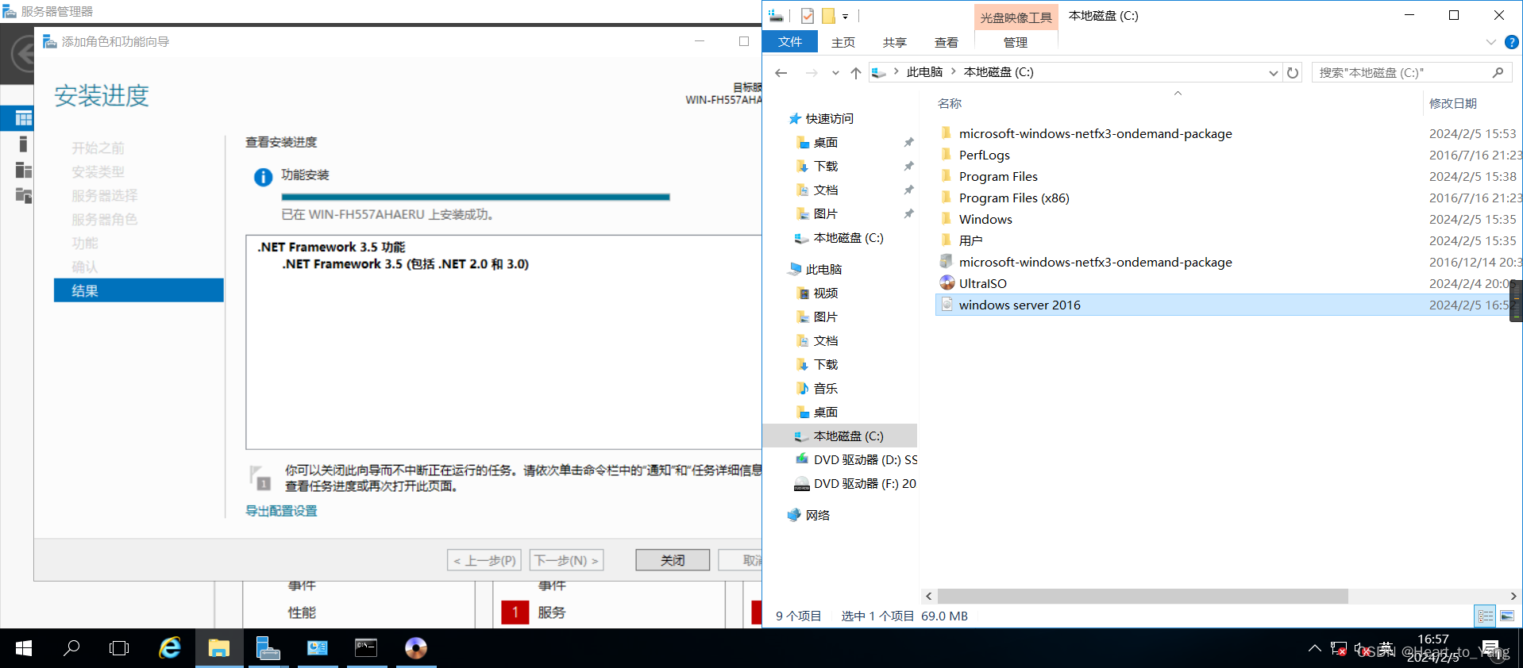Open Server Manager dashboard sidebar icon
1523x668 pixels.
(24, 119)
